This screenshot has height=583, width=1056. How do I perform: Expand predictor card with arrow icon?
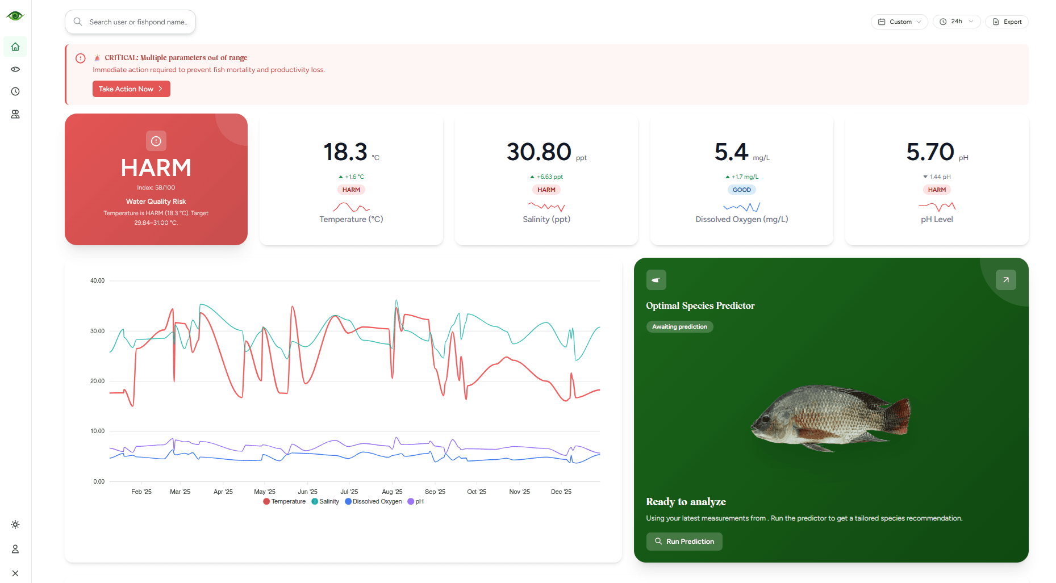[x=1005, y=280]
